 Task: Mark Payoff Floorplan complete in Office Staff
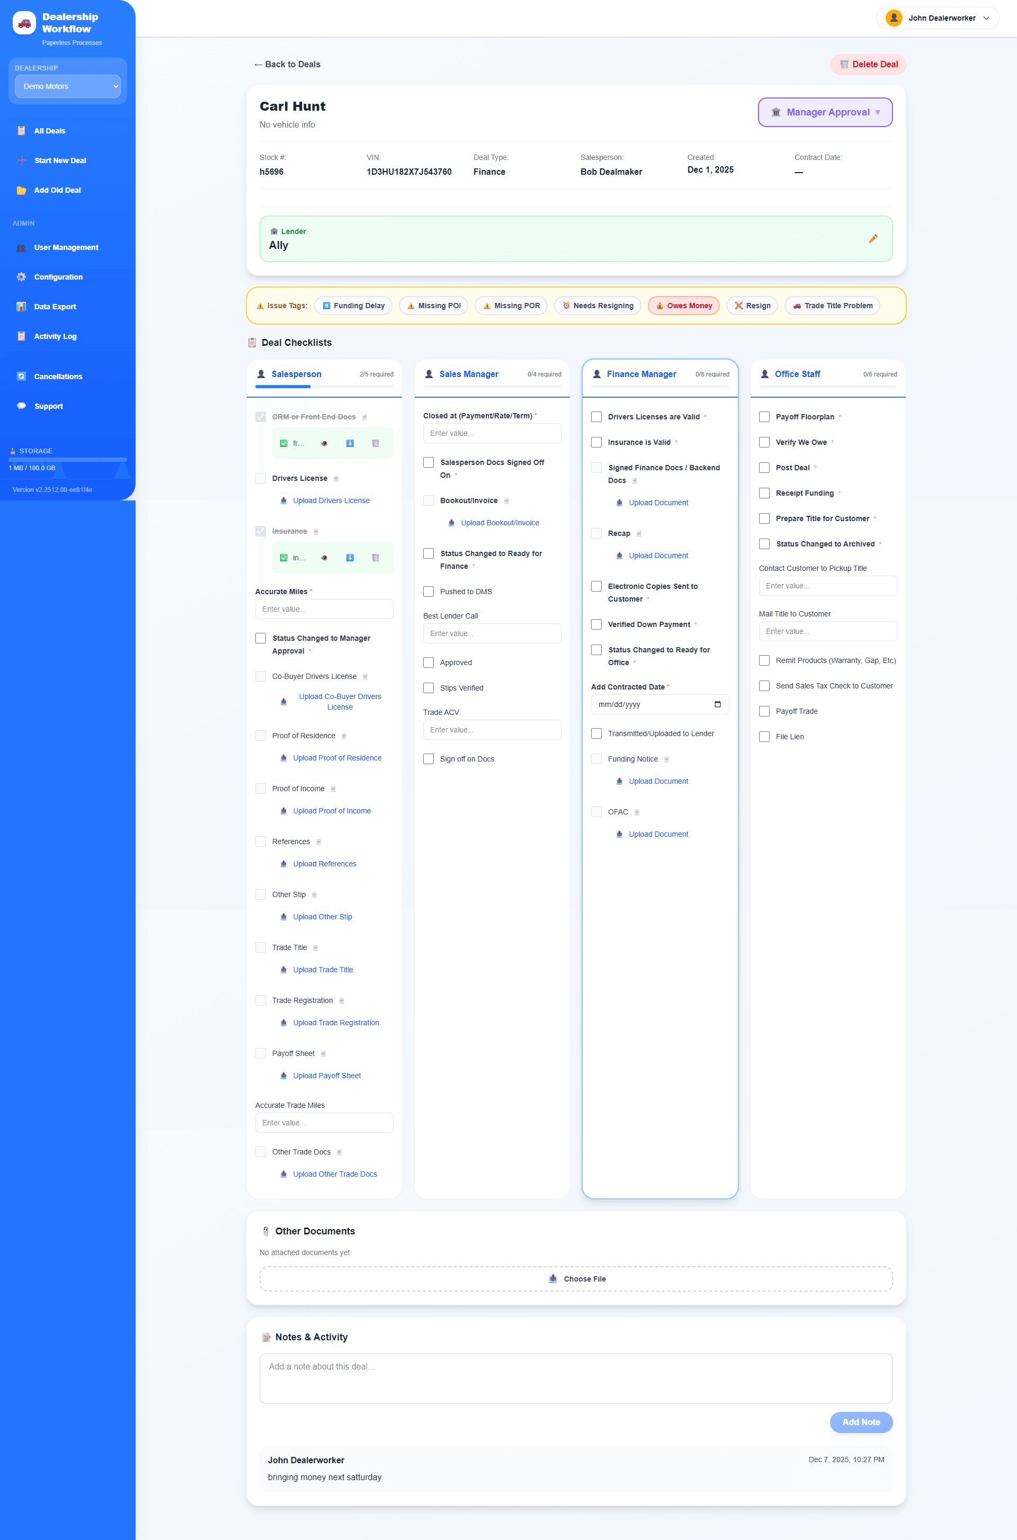pyautogui.click(x=765, y=416)
